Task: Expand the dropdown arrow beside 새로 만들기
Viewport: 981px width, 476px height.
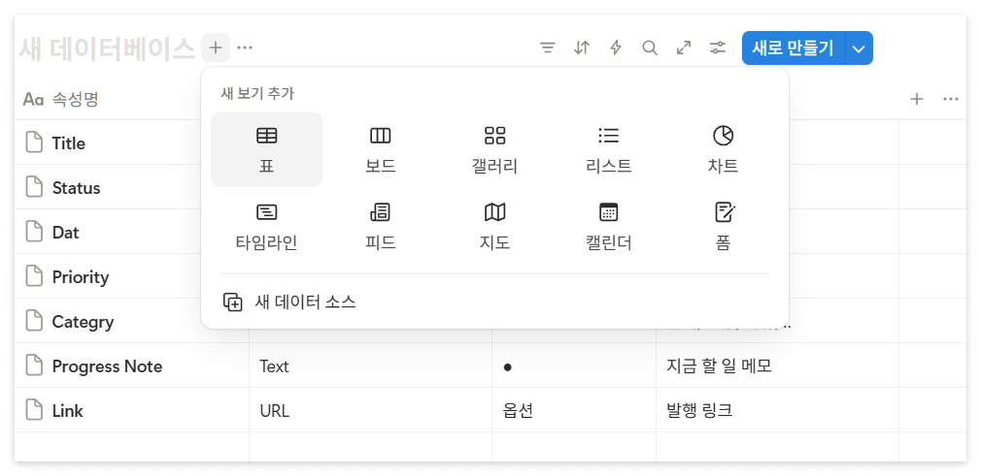Action: tap(859, 48)
